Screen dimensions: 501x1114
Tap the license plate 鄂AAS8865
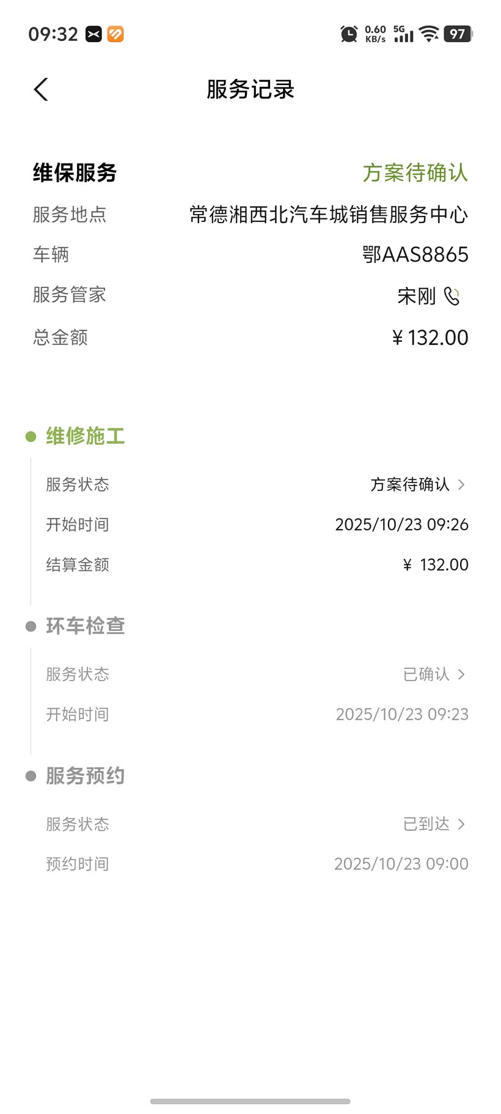point(415,255)
